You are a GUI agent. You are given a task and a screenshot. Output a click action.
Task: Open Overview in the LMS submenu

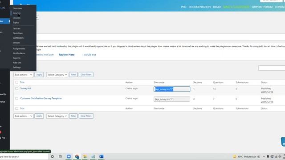(x=17, y=8)
